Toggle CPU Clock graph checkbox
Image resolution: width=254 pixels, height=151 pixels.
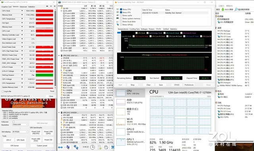point(137,33)
